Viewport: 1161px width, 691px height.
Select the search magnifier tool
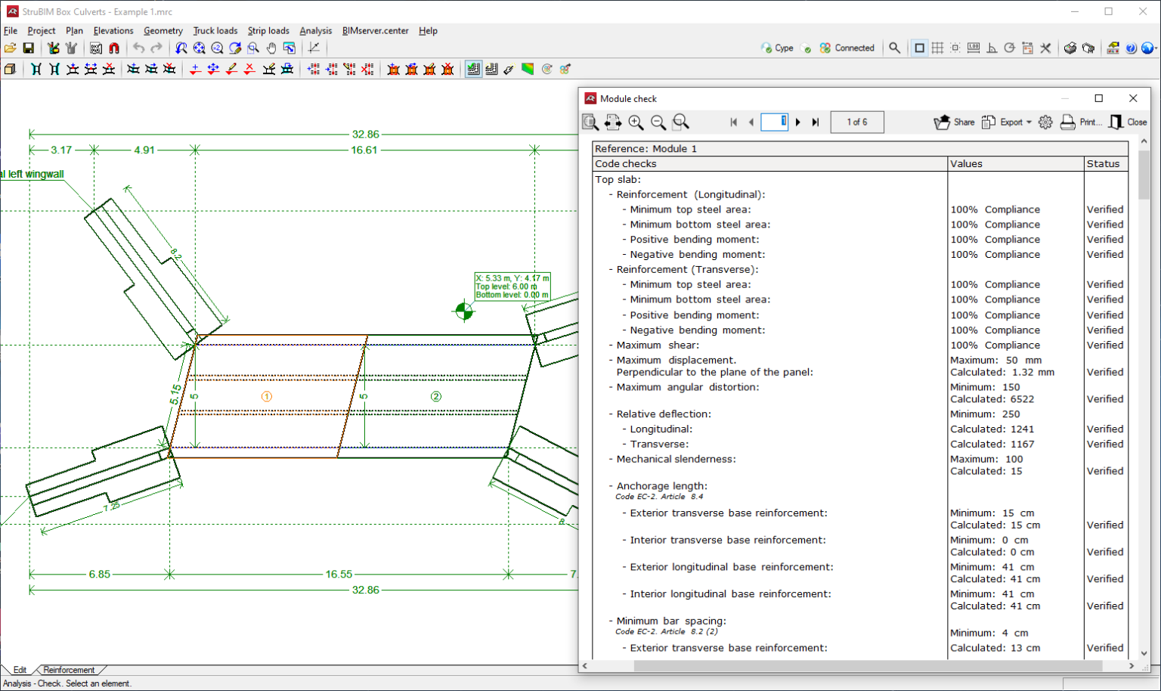(893, 47)
